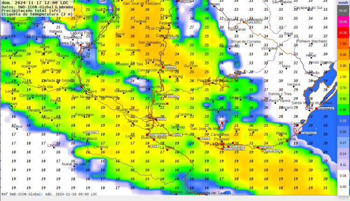350x201 pixels.
Task: Click the 50.00 mm/h legend swatch
Action: (342, 10)
